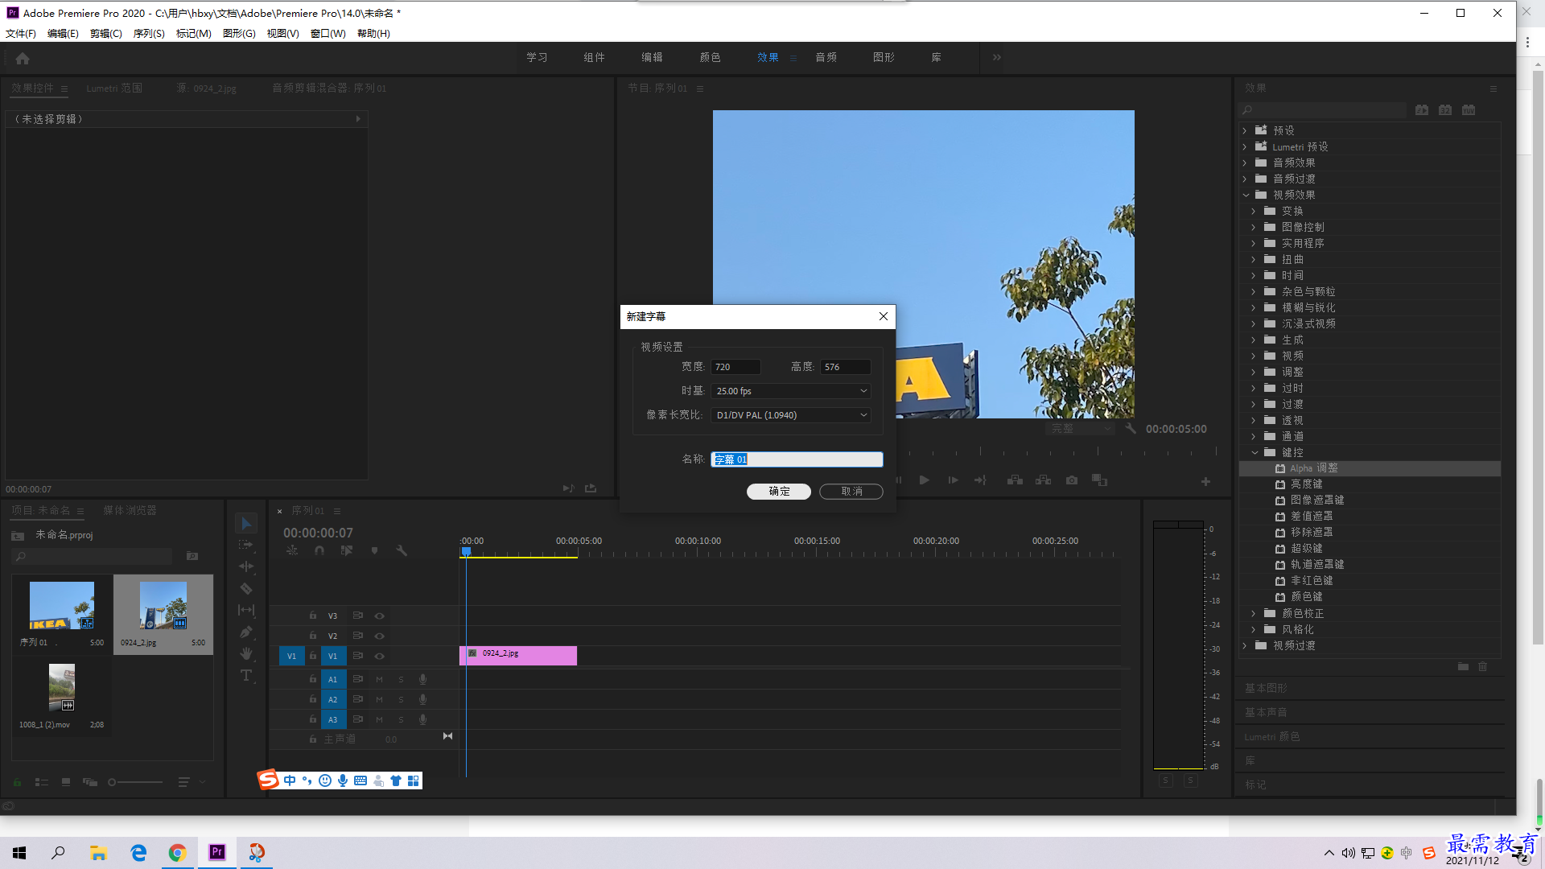
Task: Click the Home icon
Action: 23,58
